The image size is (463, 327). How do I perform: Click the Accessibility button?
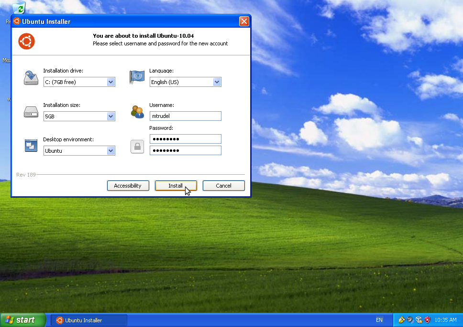[128, 186]
